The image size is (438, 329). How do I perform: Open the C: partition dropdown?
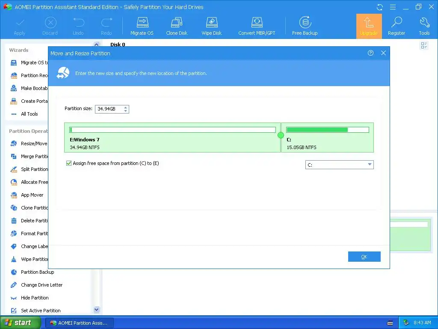point(339,165)
